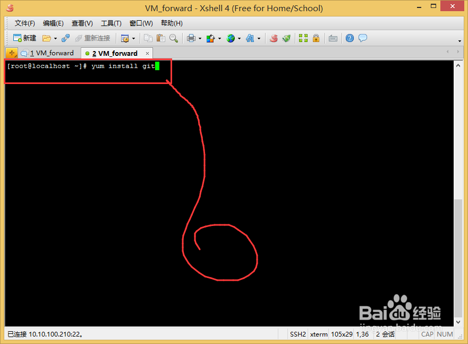Switch to the 1 VM_forward tab
The height and width of the screenshot is (344, 468).
point(47,53)
